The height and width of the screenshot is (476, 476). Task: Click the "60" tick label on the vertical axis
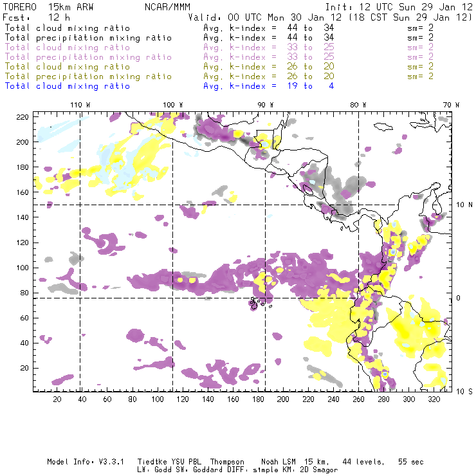coord(24,318)
